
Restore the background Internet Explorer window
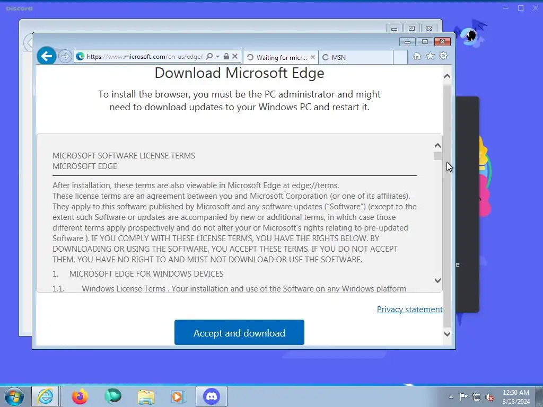(x=411, y=29)
